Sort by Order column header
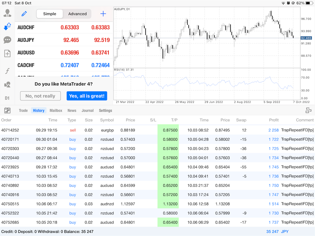The height and width of the screenshot is (236, 315). point(6,120)
